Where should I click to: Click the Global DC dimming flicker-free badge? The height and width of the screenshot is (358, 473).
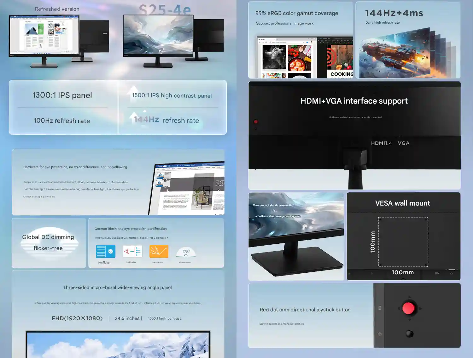pyautogui.click(x=48, y=242)
